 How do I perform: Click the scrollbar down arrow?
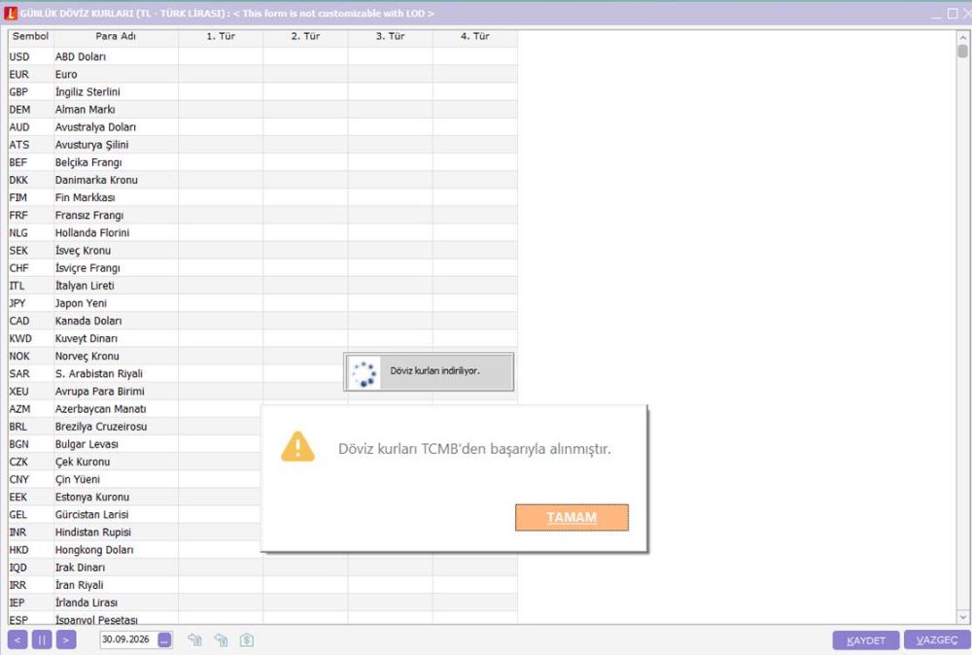point(962,617)
